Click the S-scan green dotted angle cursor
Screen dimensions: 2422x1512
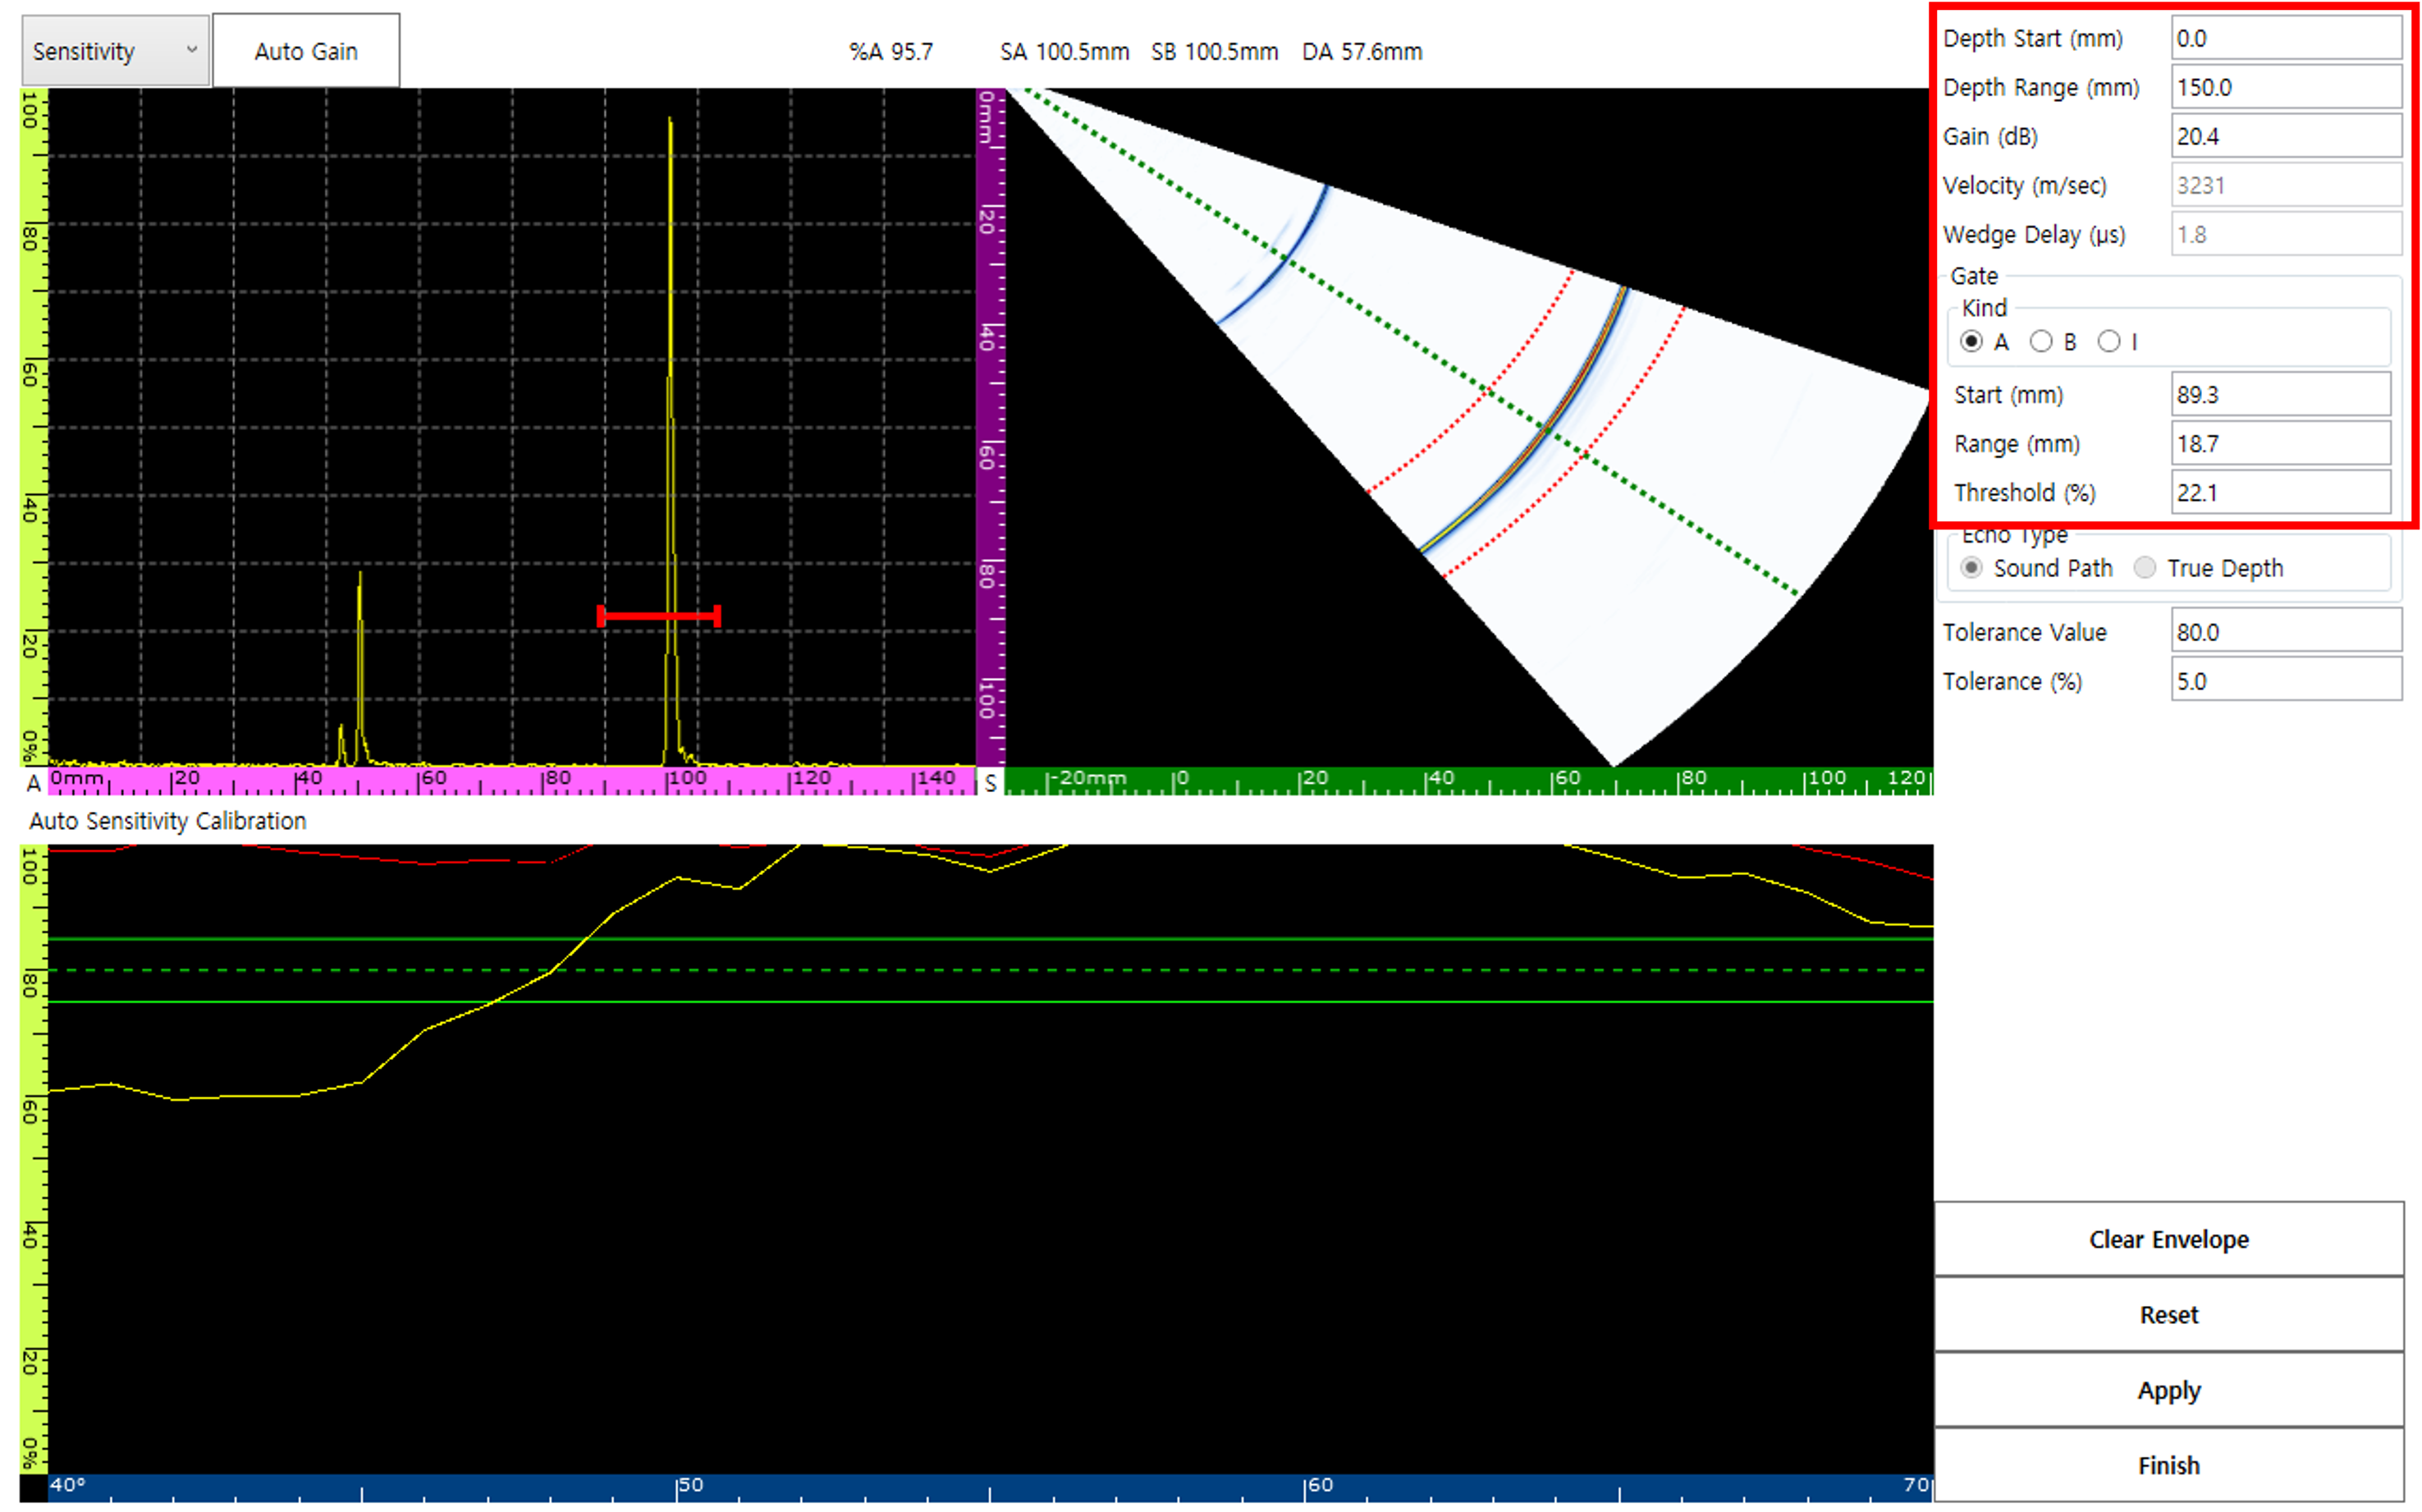(1412, 341)
